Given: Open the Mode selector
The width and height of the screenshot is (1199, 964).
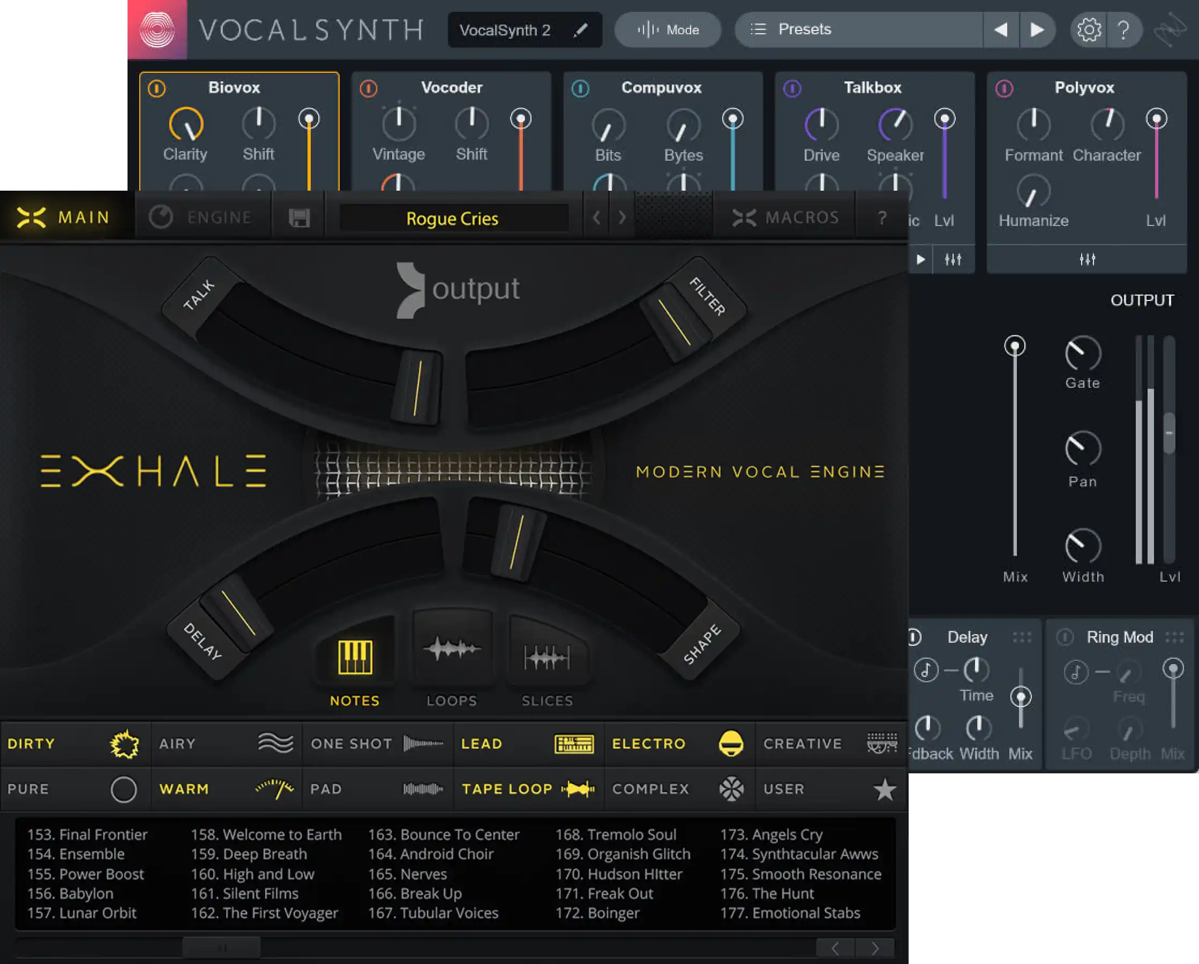Looking at the screenshot, I should [668, 29].
